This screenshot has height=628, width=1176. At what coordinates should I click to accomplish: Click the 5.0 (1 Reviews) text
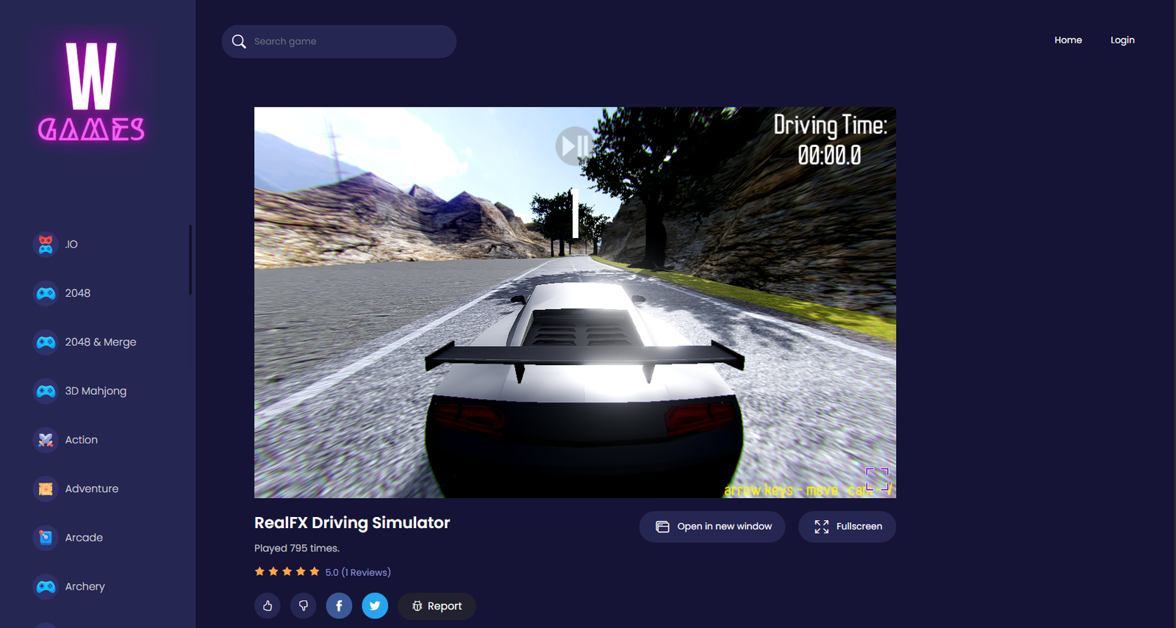click(x=358, y=572)
